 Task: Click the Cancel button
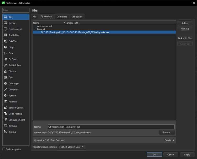[171, 155]
